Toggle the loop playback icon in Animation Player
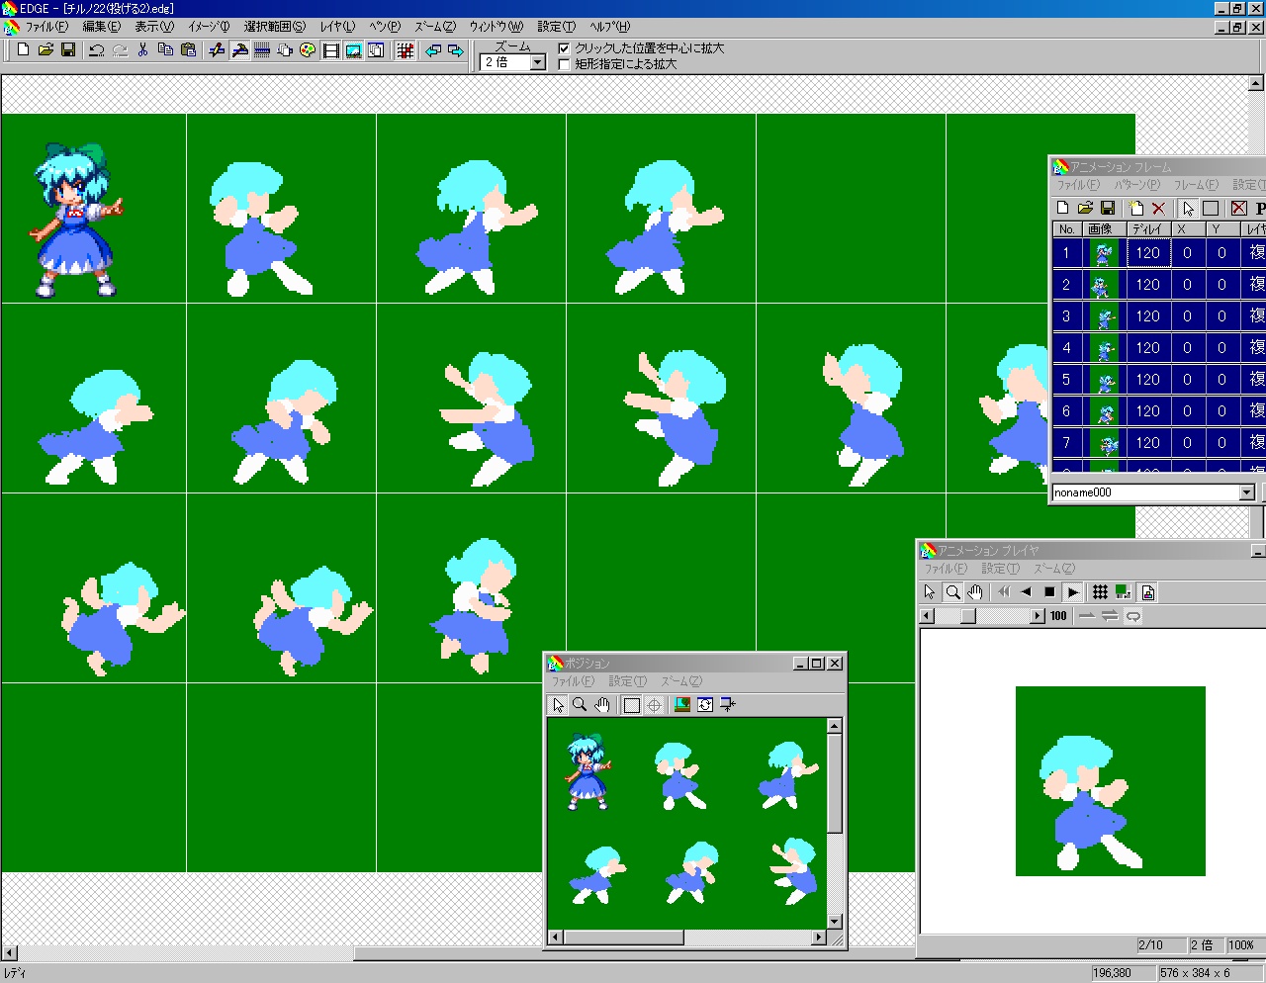The width and height of the screenshot is (1266, 983). click(x=1133, y=615)
